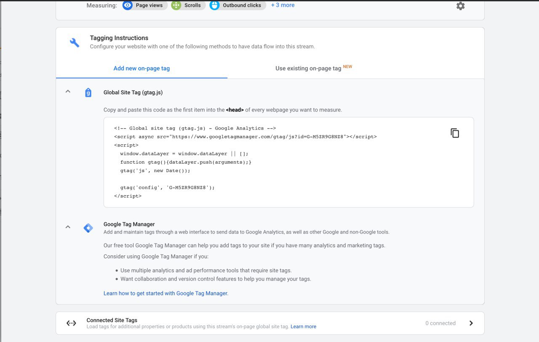Copy the gtag.js code snippet

click(x=455, y=133)
